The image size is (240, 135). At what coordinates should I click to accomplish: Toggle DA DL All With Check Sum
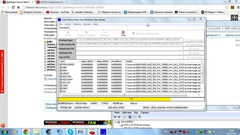(x=133, y=33)
